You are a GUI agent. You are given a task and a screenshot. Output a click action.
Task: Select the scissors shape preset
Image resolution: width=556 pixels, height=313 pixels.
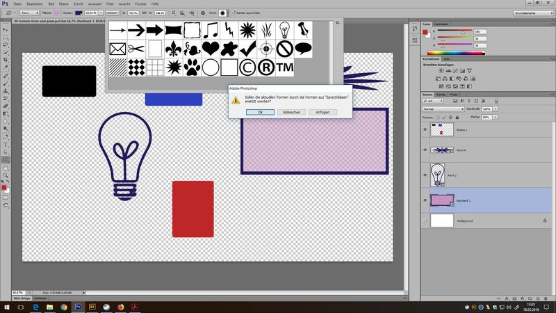[136, 49]
